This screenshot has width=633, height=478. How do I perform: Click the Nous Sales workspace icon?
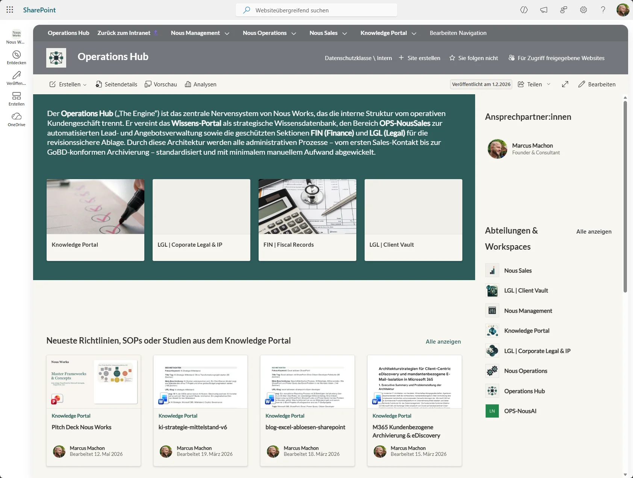click(x=492, y=270)
